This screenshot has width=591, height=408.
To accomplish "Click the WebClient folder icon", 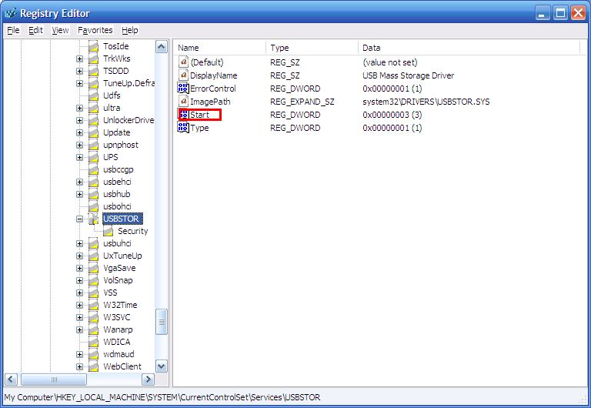I will coord(93,366).
